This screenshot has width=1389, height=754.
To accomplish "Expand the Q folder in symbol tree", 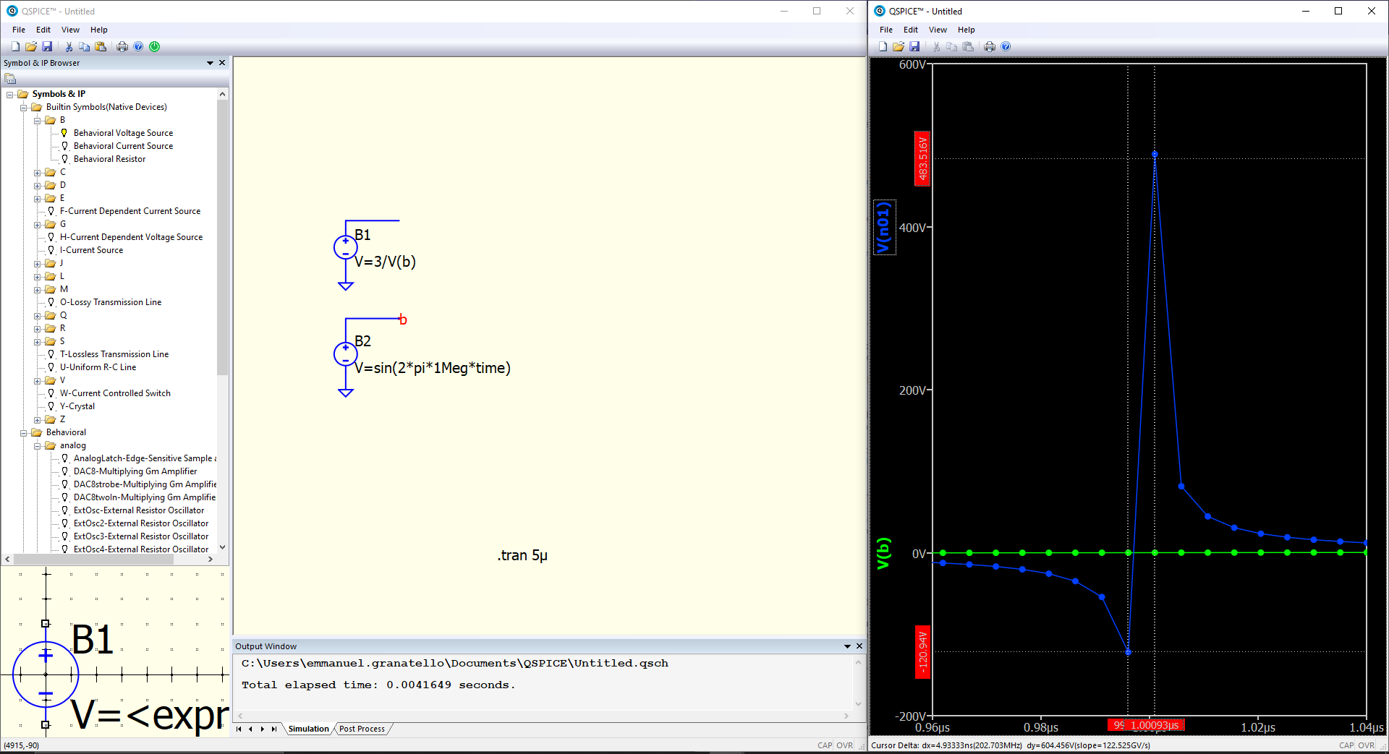I will point(38,315).
